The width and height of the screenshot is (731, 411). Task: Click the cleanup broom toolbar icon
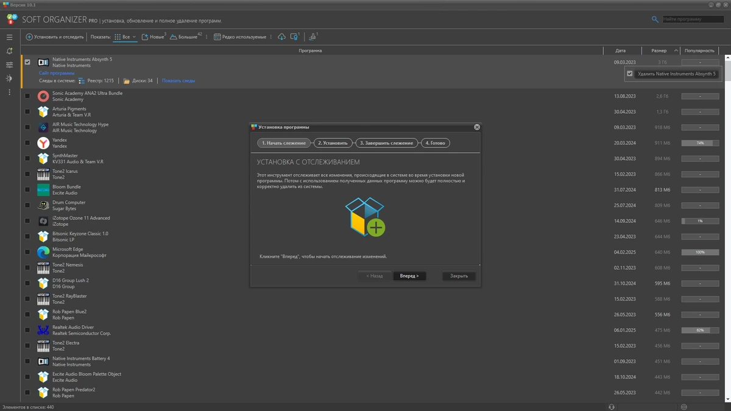pyautogui.click(x=313, y=37)
